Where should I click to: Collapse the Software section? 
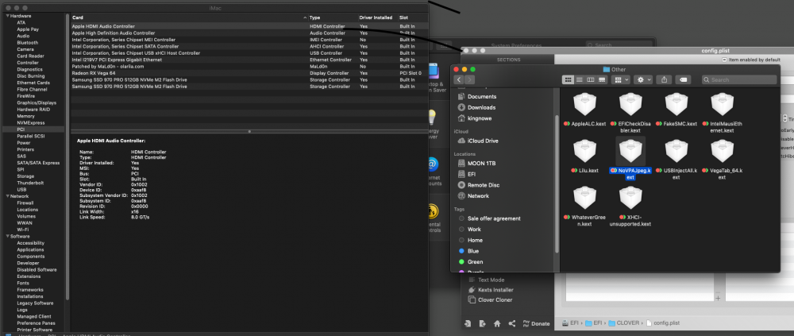pos(6,236)
